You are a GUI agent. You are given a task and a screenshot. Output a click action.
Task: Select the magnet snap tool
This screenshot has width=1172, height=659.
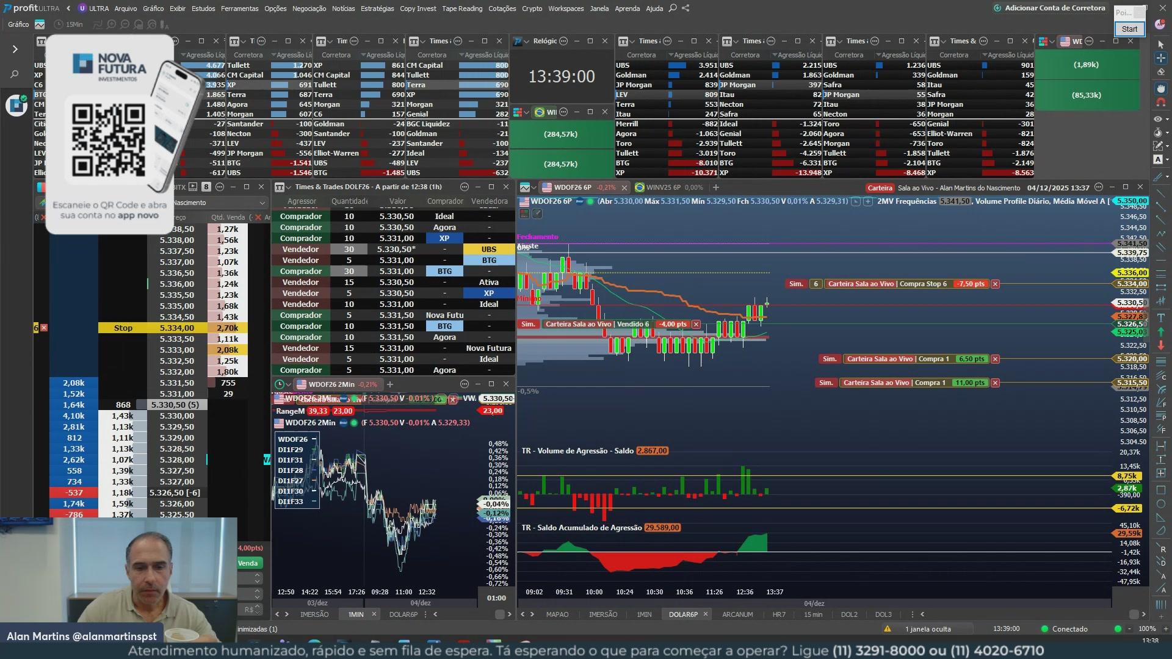[x=1160, y=102]
